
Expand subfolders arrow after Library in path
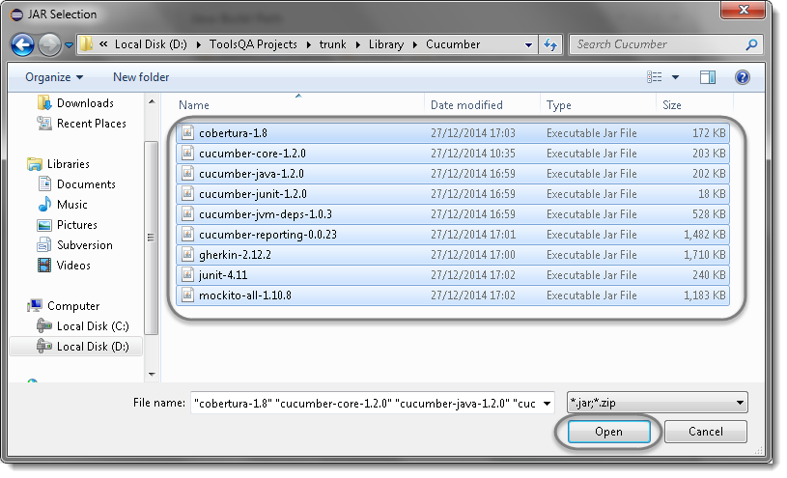[415, 45]
